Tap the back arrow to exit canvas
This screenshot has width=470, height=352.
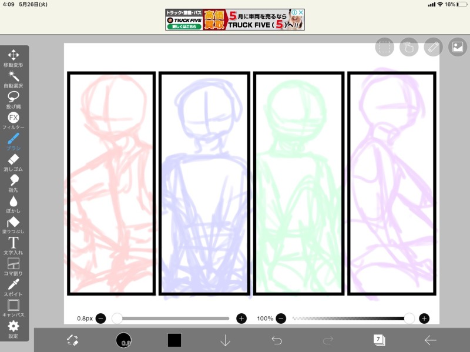431,340
